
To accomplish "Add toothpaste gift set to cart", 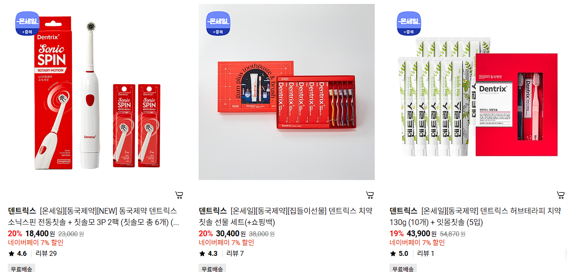I will coord(370,195).
